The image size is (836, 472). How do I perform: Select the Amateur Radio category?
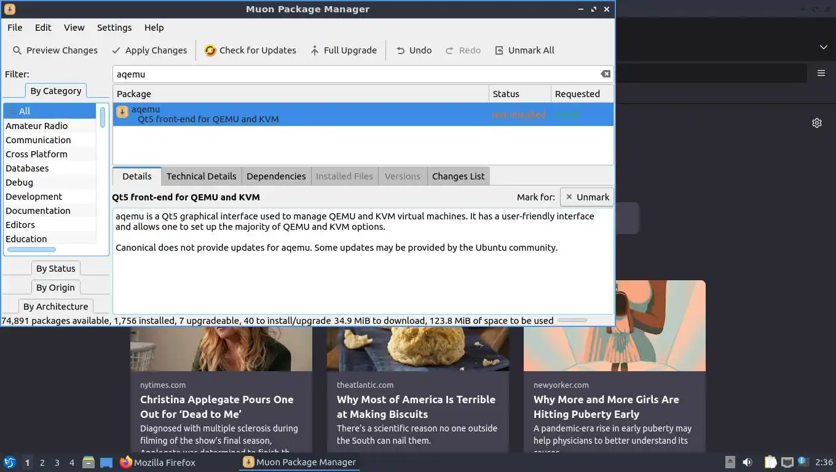[50, 126]
